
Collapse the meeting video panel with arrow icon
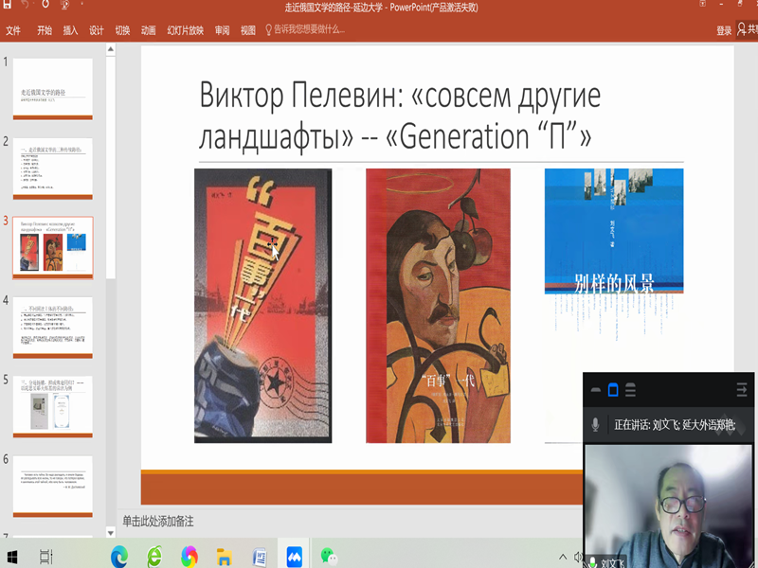click(x=742, y=390)
